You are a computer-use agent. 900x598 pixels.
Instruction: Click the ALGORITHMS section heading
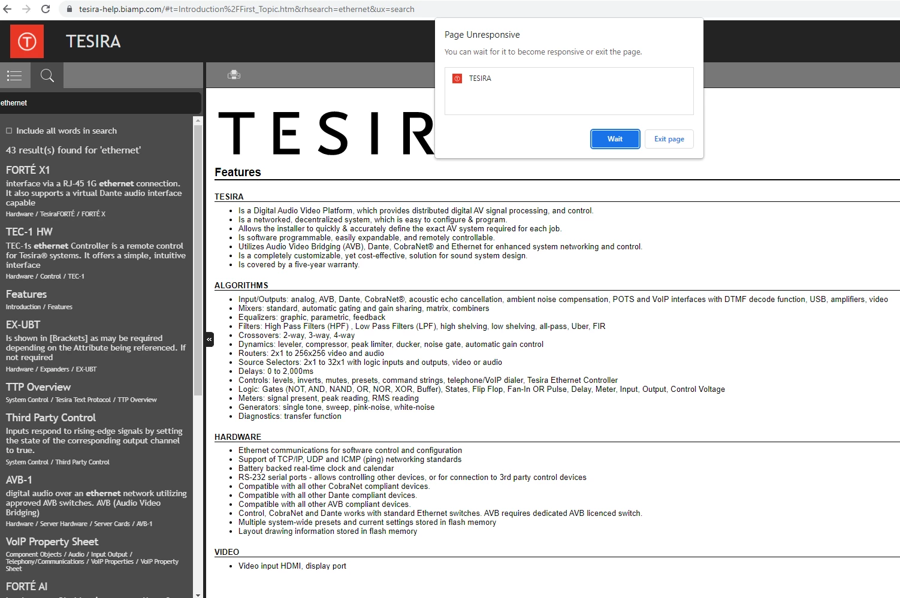click(241, 285)
